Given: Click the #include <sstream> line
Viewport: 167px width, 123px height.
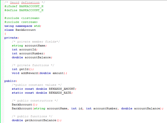Looking at the screenshot, I should (21, 22).
